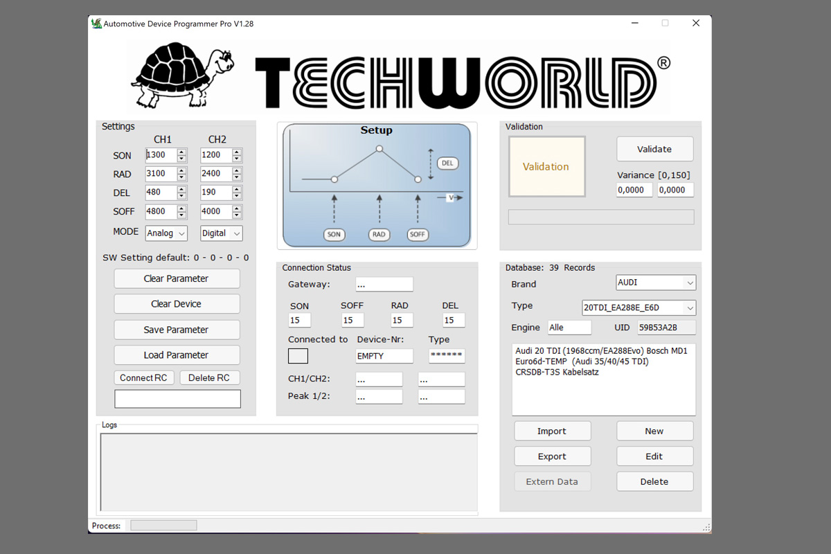831x554 pixels.
Task: Click the Connection Status SOFF field
Action: coord(352,320)
